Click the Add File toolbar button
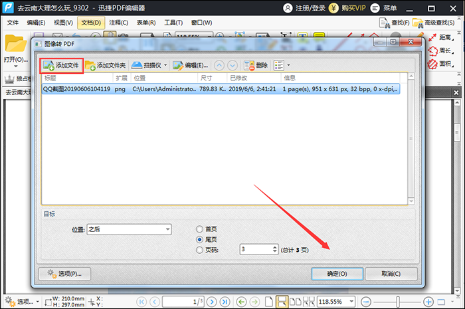Image resolution: width=465 pixels, height=309 pixels. (x=61, y=66)
